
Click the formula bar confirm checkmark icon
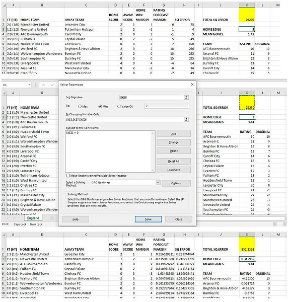coord(52,85)
